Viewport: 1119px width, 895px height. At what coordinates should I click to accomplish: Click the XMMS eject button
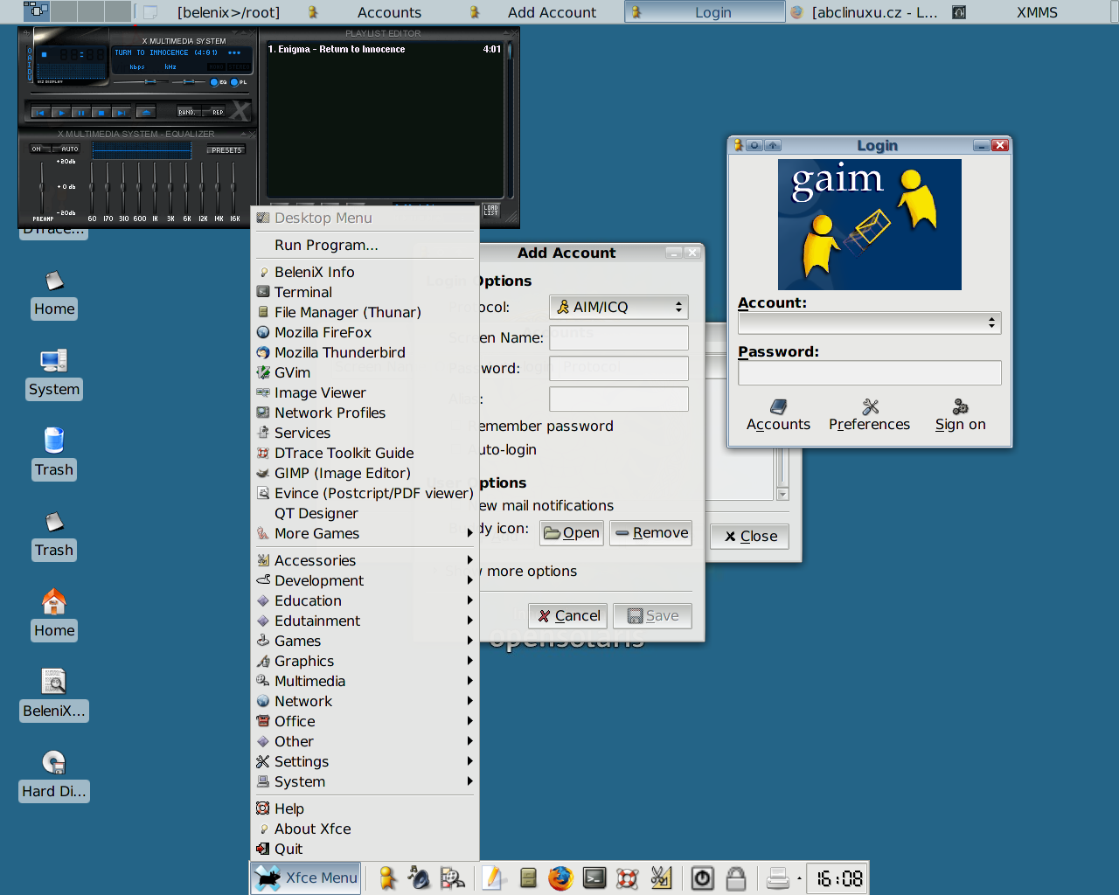(x=146, y=112)
